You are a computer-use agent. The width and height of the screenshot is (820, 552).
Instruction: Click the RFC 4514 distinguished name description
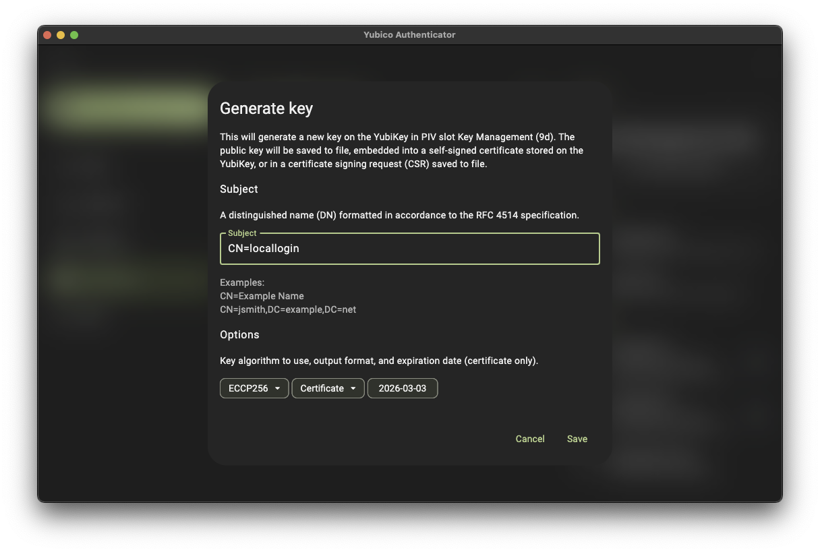tap(400, 216)
